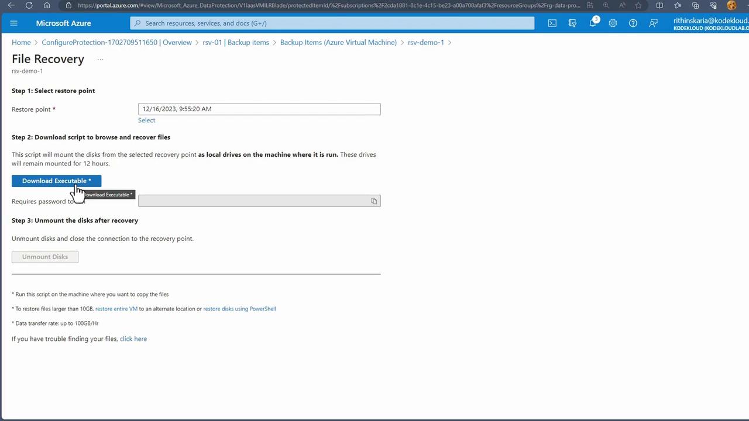
Task: Toggle browser split screen view
Action: coord(659,5)
